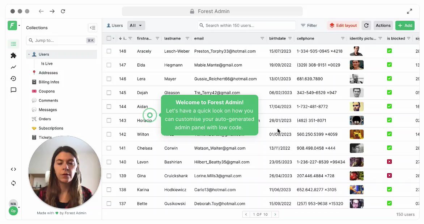Click the id column sort arrow
This screenshot has height=224, width=424.
(120, 38)
